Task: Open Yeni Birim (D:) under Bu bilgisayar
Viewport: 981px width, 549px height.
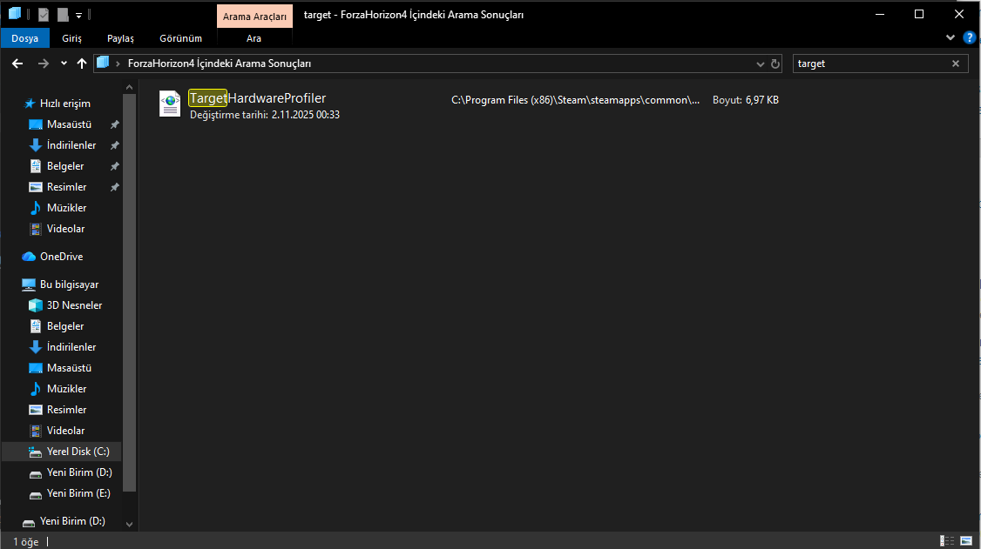Action: pos(79,472)
